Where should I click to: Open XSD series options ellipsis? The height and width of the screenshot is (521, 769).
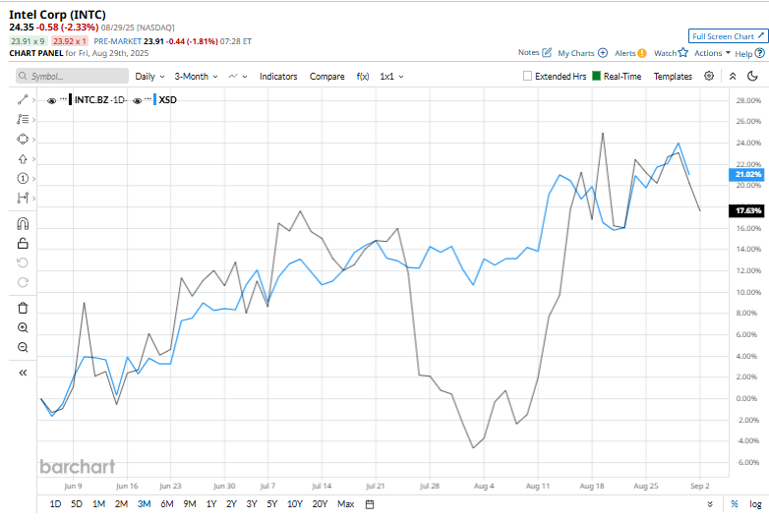(148, 99)
